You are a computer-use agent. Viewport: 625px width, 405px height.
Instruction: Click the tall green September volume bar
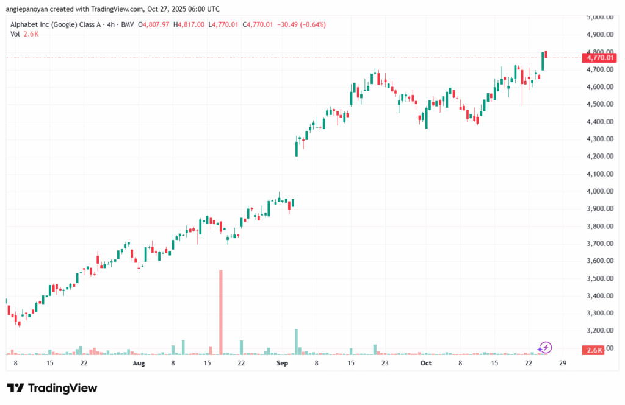pos(296,341)
